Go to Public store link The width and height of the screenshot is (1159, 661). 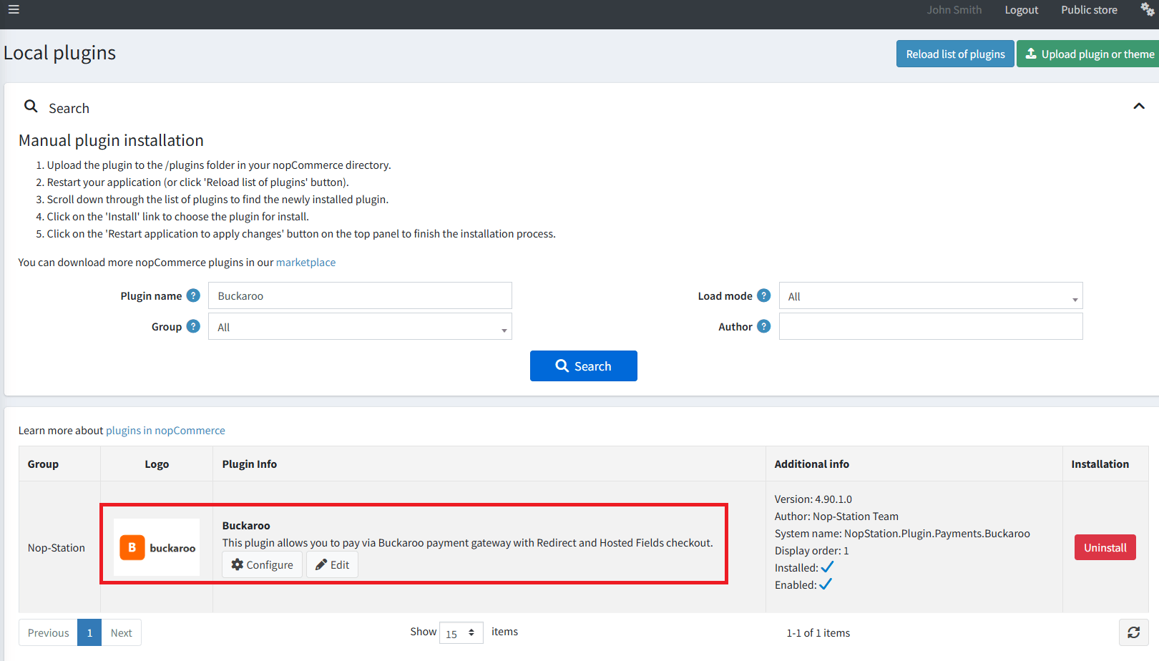(x=1089, y=10)
